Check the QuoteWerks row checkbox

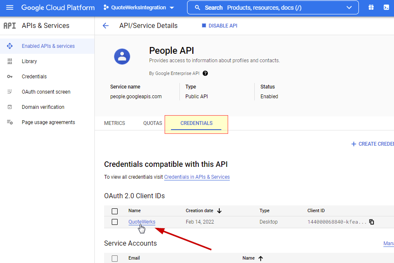pos(115,222)
